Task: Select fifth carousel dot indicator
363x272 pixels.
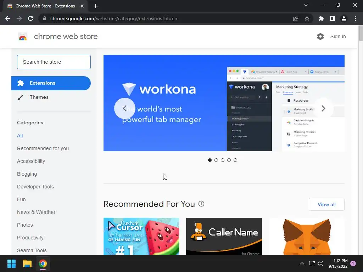Action: (x=235, y=160)
